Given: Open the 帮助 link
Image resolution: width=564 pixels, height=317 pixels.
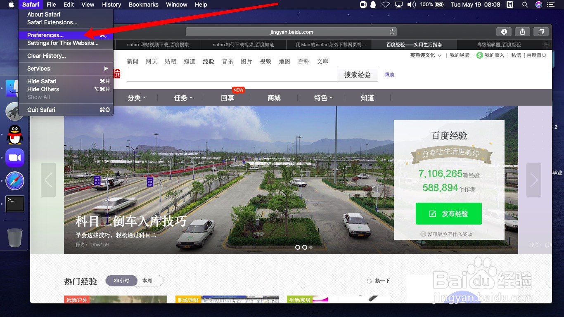Looking at the screenshot, I should click(x=389, y=75).
